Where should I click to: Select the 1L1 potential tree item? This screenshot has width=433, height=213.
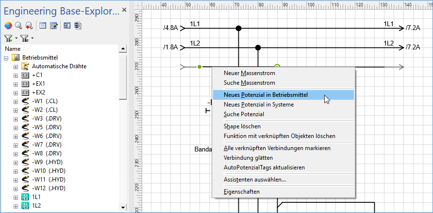click(37, 197)
